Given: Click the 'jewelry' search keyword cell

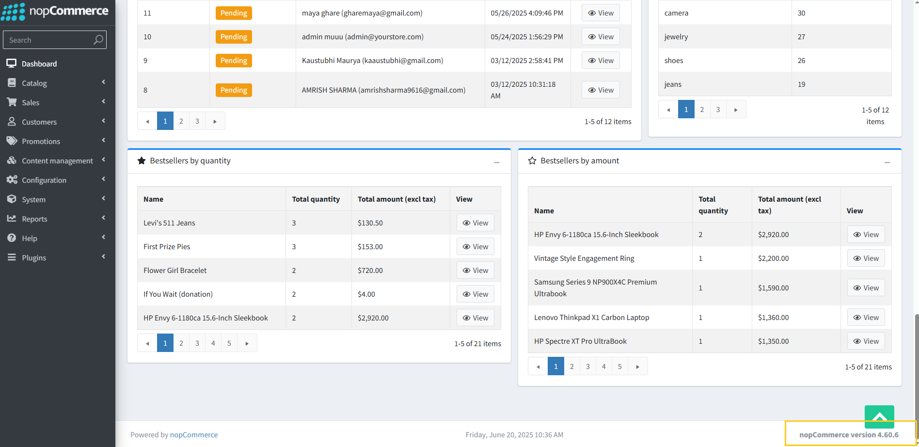Looking at the screenshot, I should pos(725,37).
